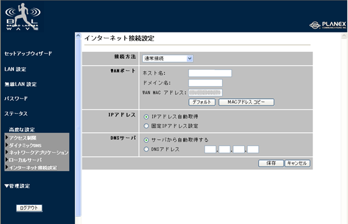Open 無線LAN 設定 page
The image size is (348, 224).
click(x=21, y=84)
